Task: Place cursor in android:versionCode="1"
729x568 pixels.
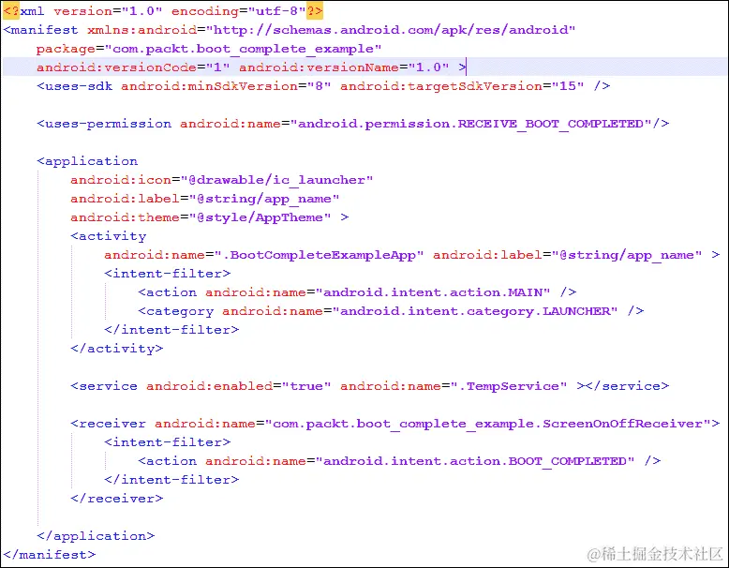Action: click(x=133, y=67)
